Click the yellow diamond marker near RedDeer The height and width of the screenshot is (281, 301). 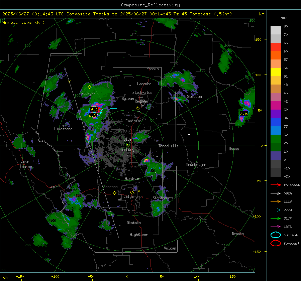pyautogui.click(x=137, y=109)
